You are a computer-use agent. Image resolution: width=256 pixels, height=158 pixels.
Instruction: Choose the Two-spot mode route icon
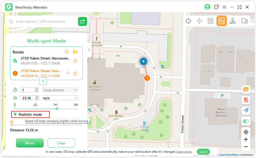click(211, 21)
